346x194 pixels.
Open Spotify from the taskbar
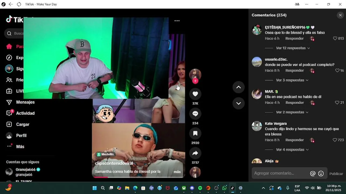tap(200, 188)
